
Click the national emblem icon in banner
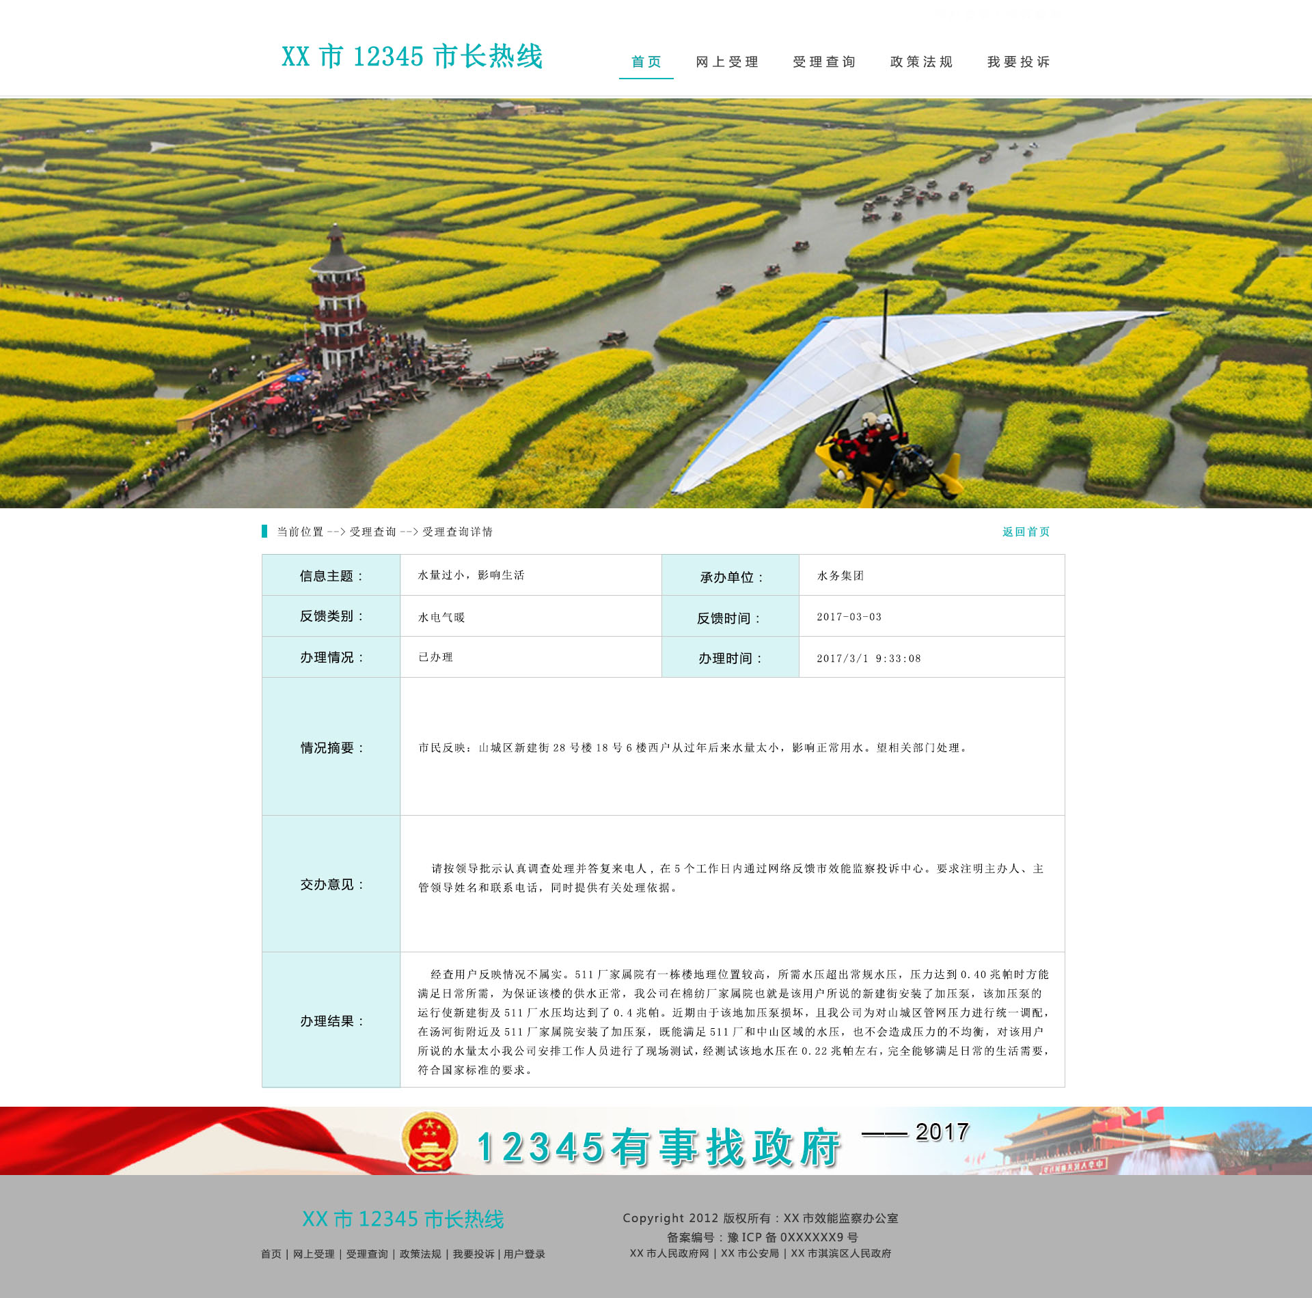click(429, 1142)
